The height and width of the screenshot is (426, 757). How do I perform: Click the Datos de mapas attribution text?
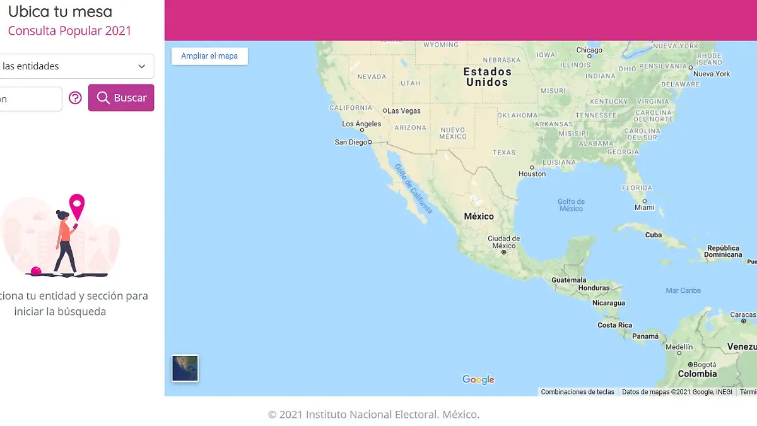click(x=677, y=392)
